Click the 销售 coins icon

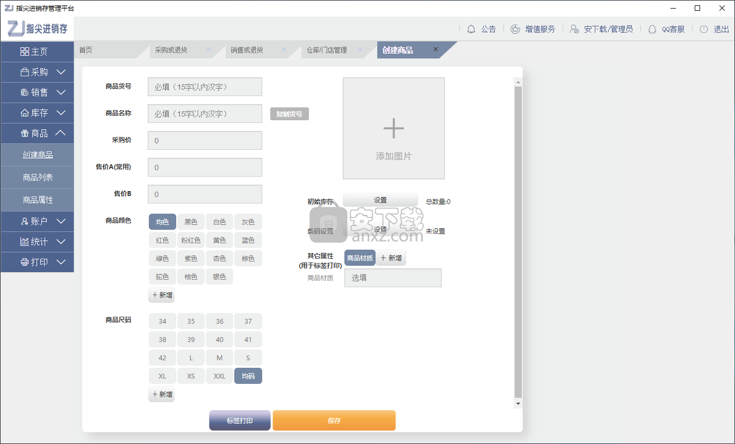pyautogui.click(x=25, y=92)
